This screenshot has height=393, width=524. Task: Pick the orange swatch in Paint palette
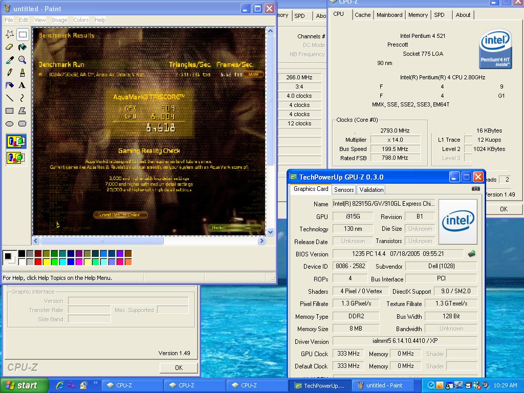tap(128, 261)
